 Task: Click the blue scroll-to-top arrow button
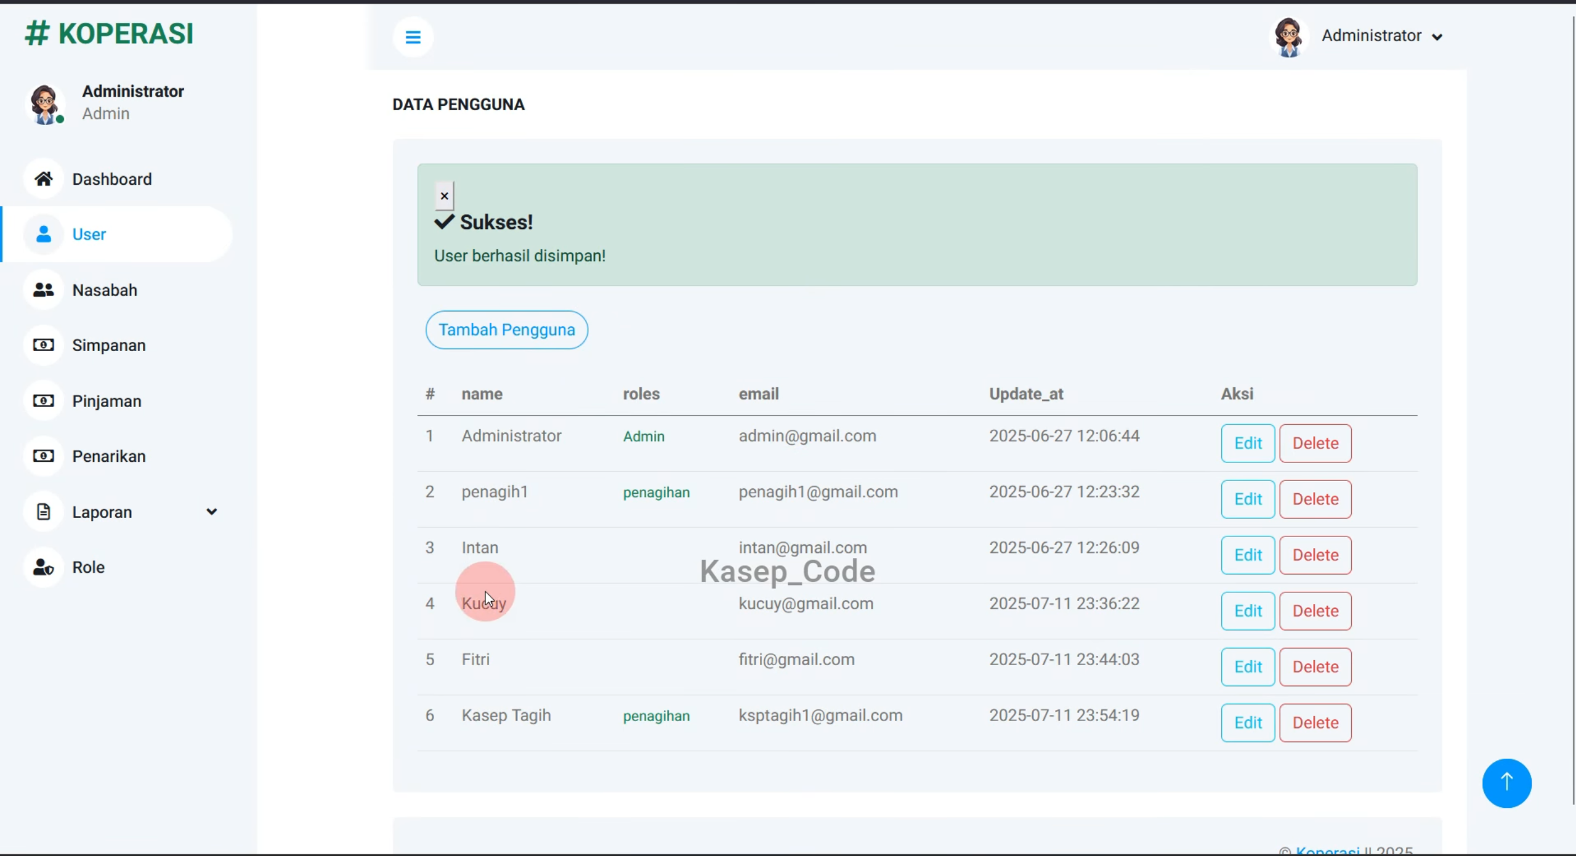pos(1506,783)
